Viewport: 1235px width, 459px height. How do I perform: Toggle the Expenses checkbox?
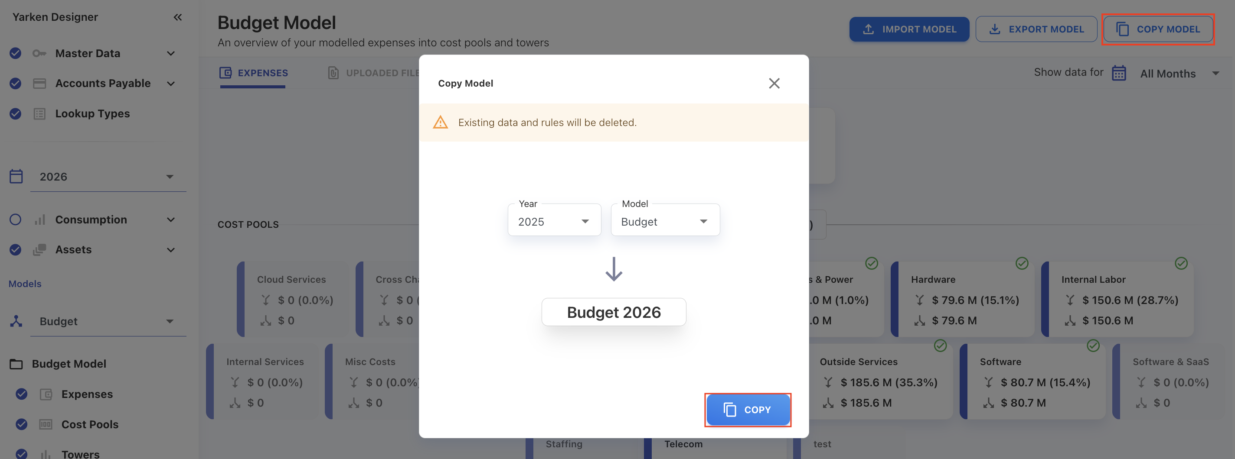(21, 394)
